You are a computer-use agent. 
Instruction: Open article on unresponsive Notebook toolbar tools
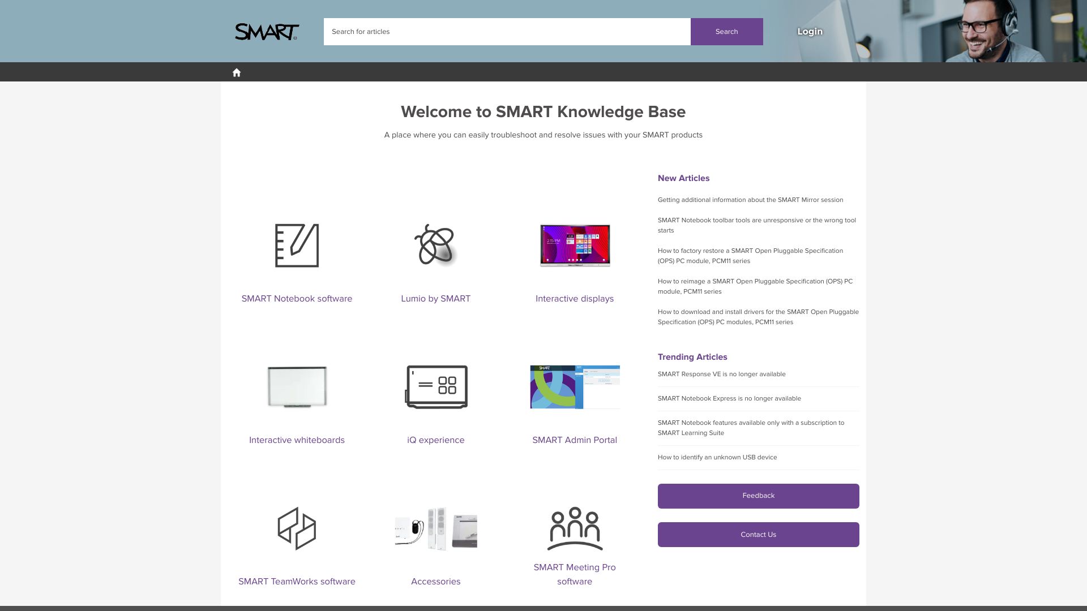[757, 225]
